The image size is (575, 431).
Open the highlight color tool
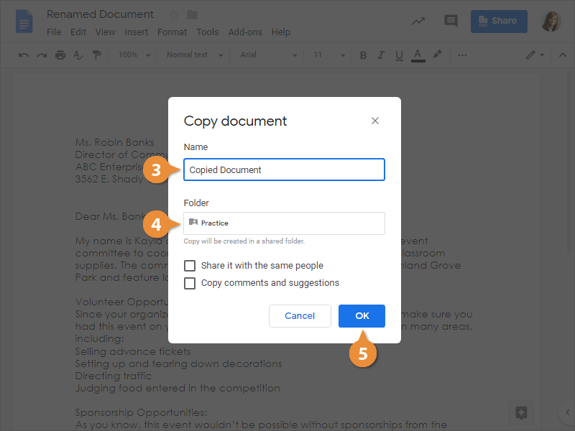[437, 55]
